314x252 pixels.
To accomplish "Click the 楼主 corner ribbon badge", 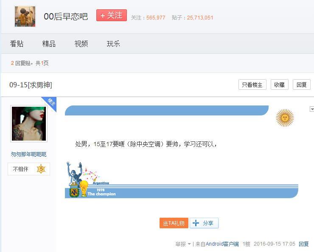I will pyautogui.click(x=50, y=103).
